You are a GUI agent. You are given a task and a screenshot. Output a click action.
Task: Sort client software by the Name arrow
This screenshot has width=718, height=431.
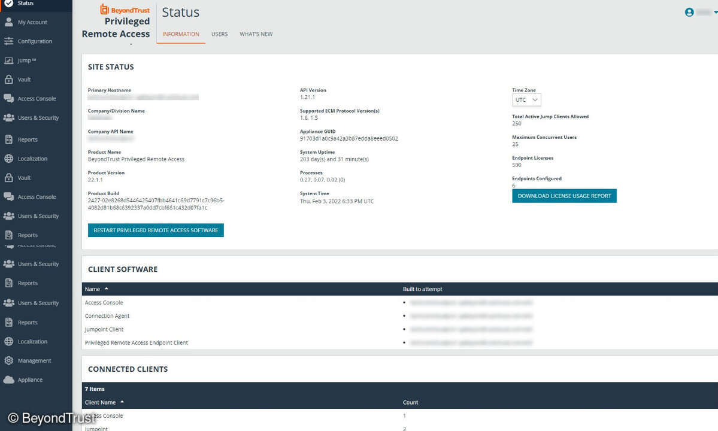coord(106,289)
